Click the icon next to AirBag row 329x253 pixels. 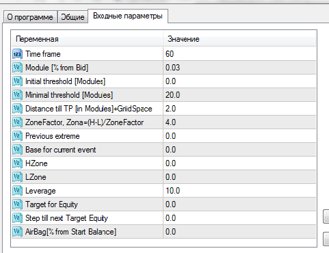click(x=17, y=232)
